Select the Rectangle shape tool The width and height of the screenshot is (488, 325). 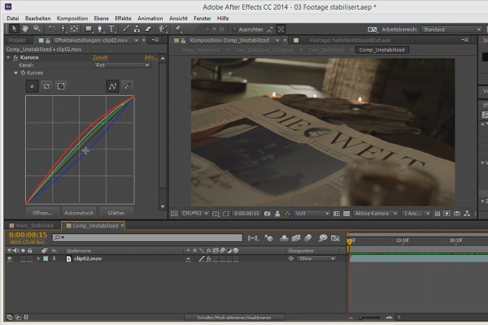coord(89,29)
